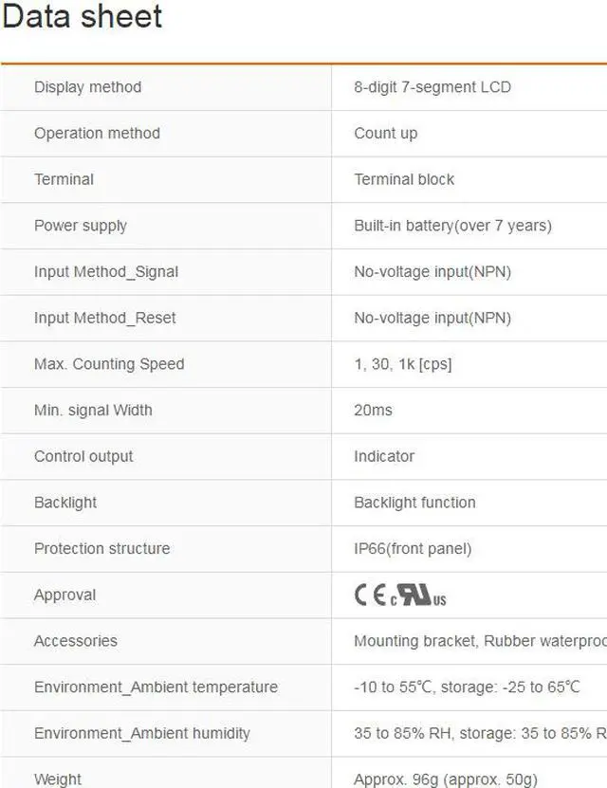Click the Count up value
The height and width of the screenshot is (788, 607).
pos(385,134)
